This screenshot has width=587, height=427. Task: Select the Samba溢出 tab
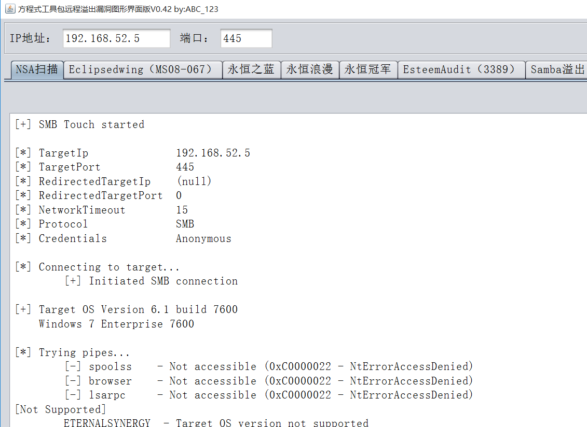[x=557, y=69]
